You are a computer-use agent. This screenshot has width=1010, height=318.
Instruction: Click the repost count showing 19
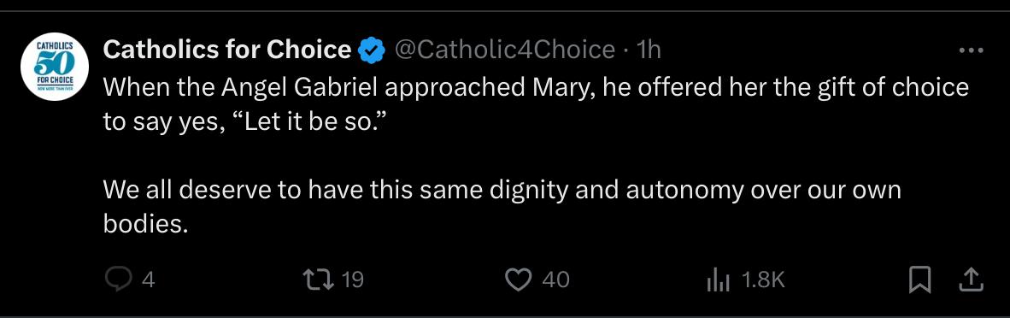[352, 280]
